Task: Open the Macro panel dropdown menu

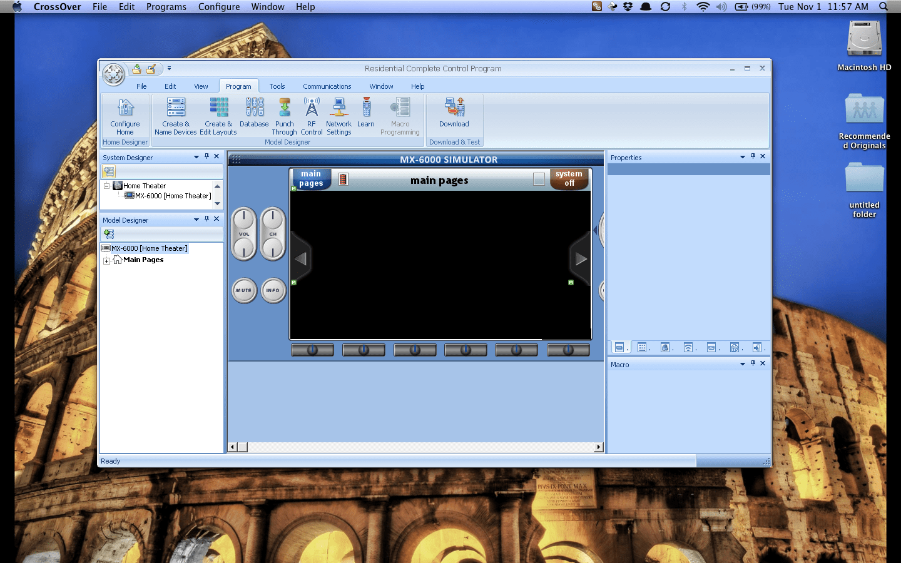Action: (743, 363)
